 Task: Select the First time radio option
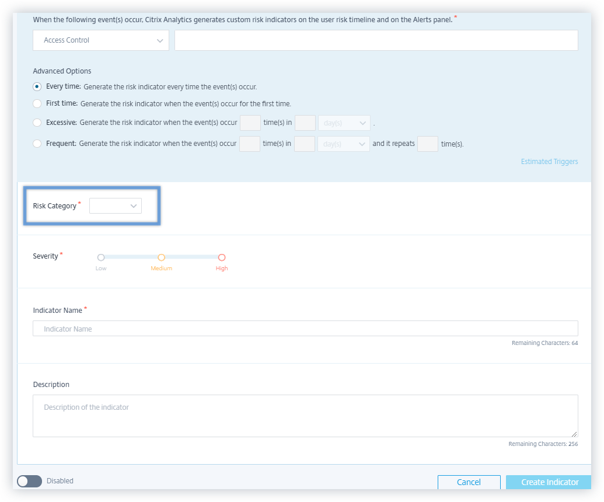[37, 104]
